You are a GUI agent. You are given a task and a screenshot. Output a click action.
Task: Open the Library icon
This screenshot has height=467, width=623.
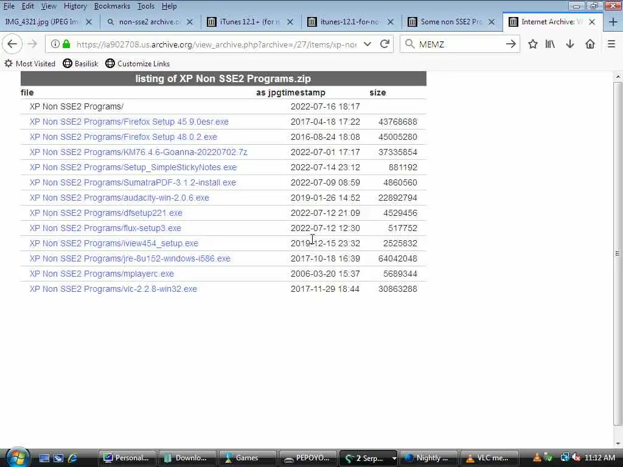550,44
